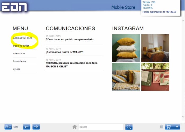Read 'Cómo hacer un pedido complementario' article

70,40
